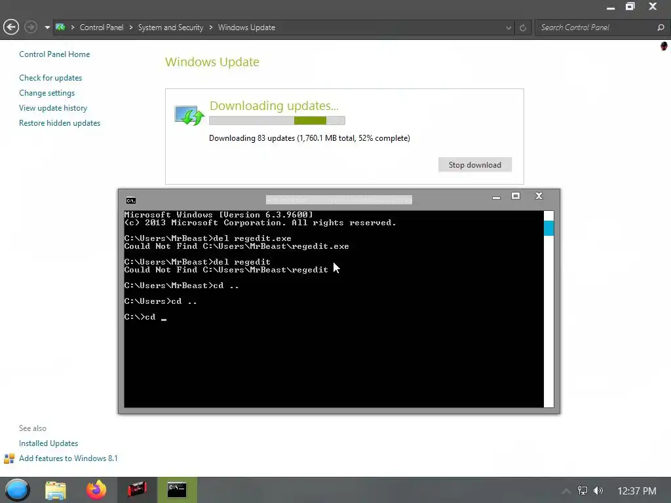Open Installed Updates link
This screenshot has width=671, height=503.
[48, 443]
